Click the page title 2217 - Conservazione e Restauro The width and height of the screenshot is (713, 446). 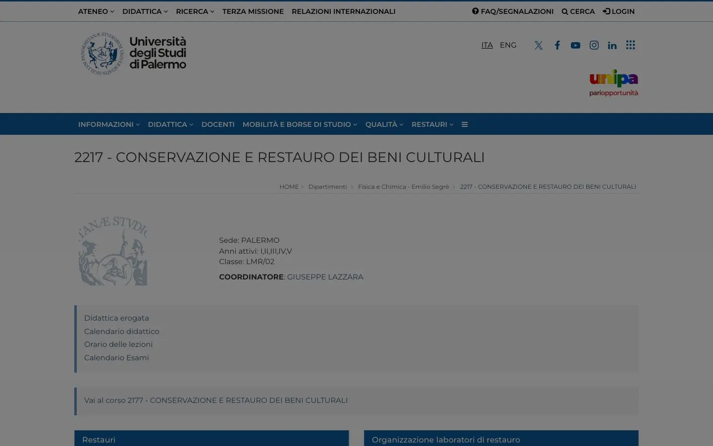279,157
